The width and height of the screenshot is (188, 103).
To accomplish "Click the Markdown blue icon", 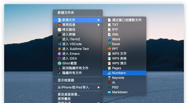I will 109,92.
